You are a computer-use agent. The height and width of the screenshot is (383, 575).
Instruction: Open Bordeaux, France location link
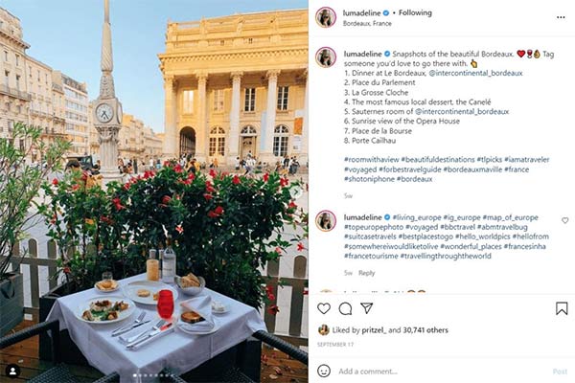[x=367, y=23]
